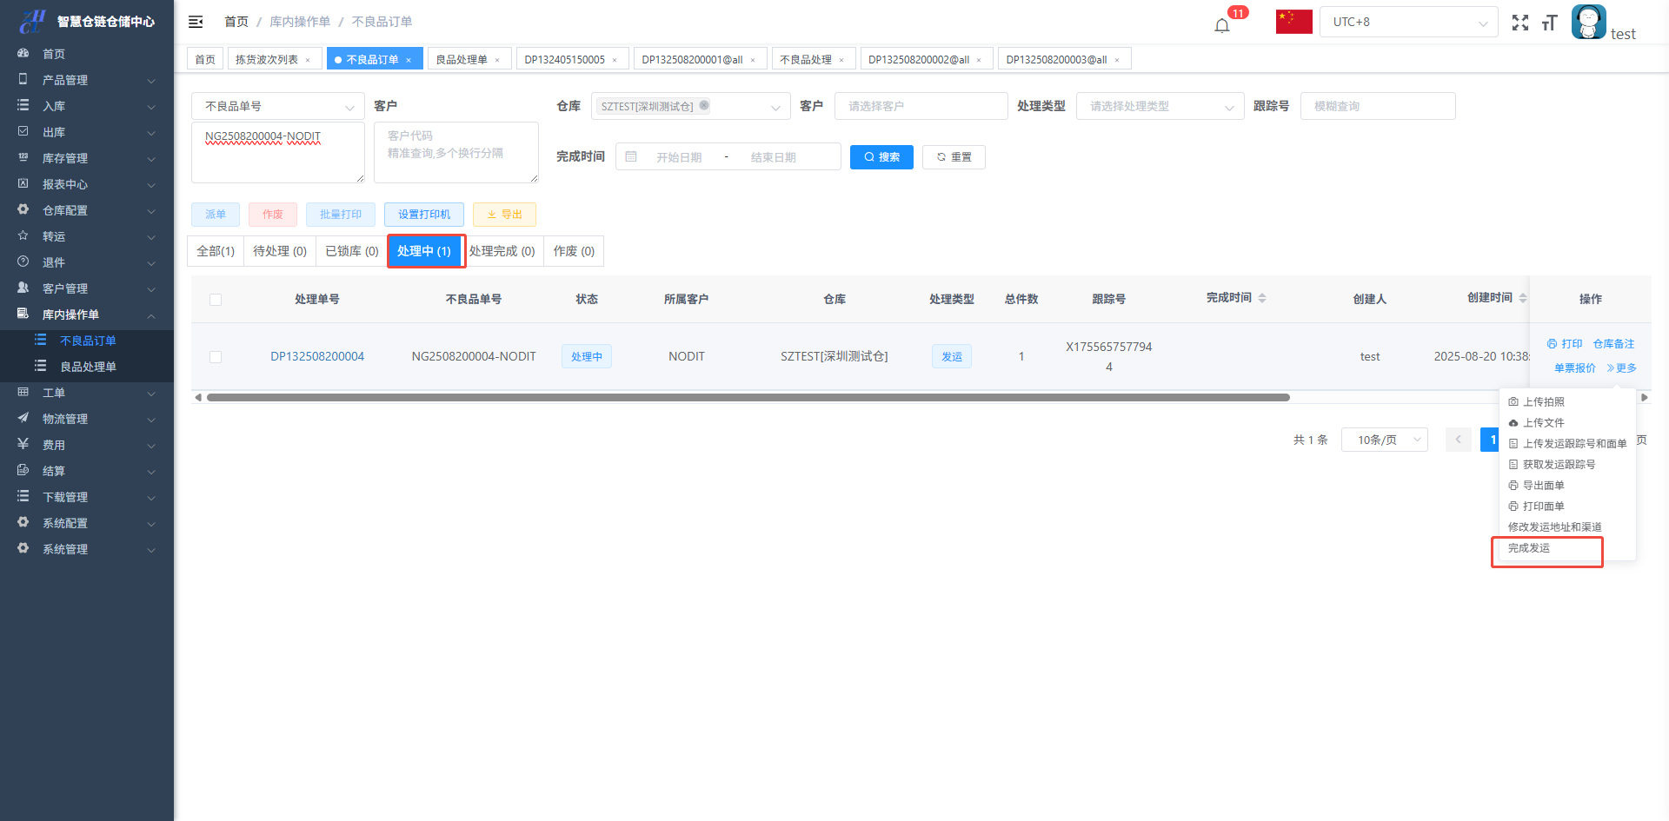Click the tracking number search field
Screen dimensions: 1669x821
1377,107
